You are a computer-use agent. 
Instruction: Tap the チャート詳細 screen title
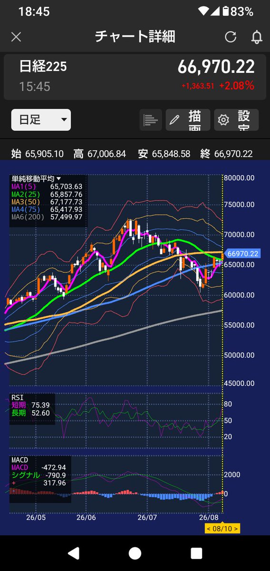point(135,37)
